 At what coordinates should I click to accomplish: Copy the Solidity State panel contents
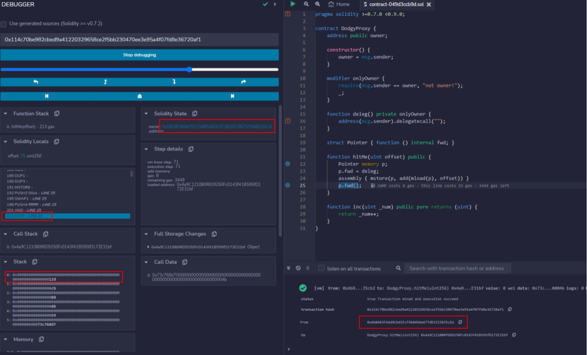(195, 114)
